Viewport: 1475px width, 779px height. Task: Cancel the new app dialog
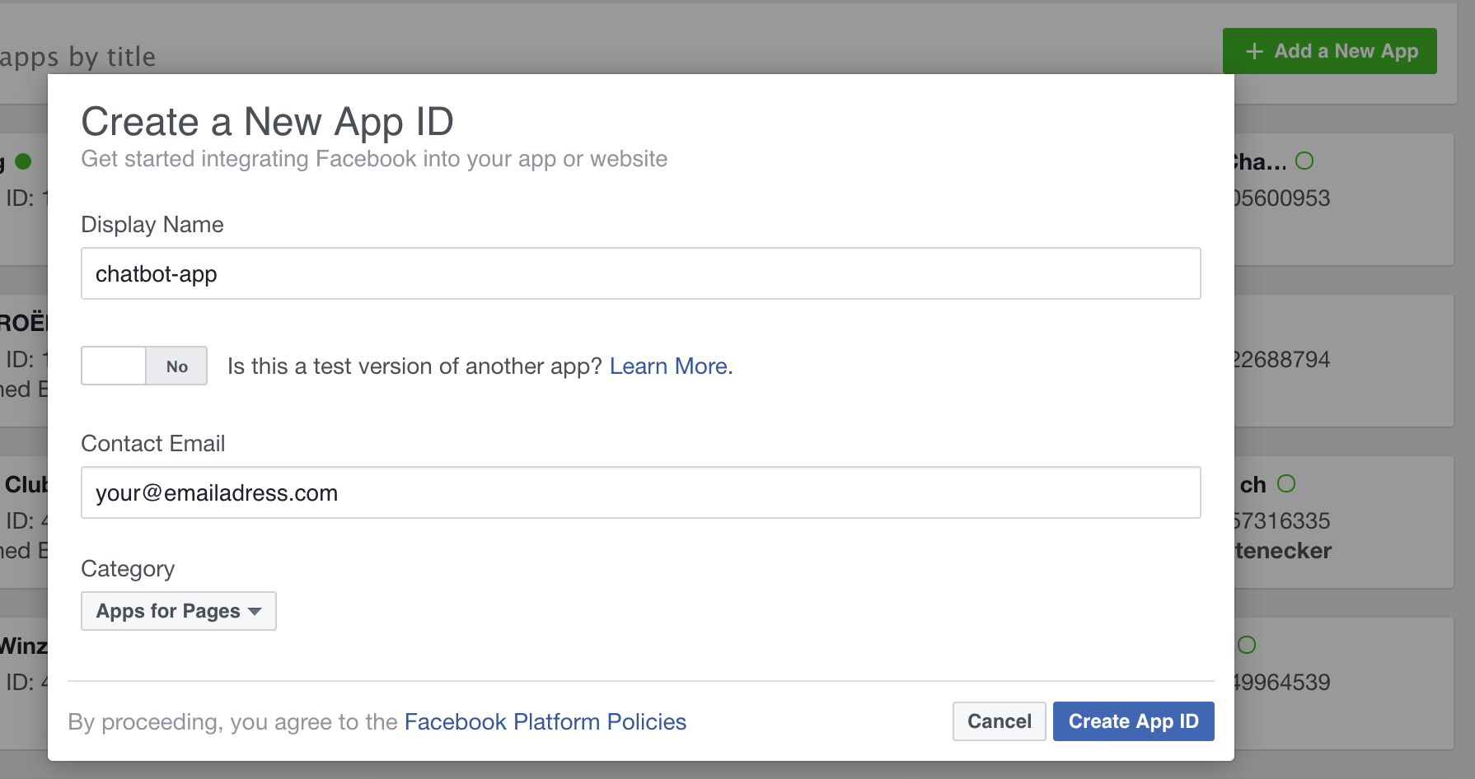click(x=999, y=721)
